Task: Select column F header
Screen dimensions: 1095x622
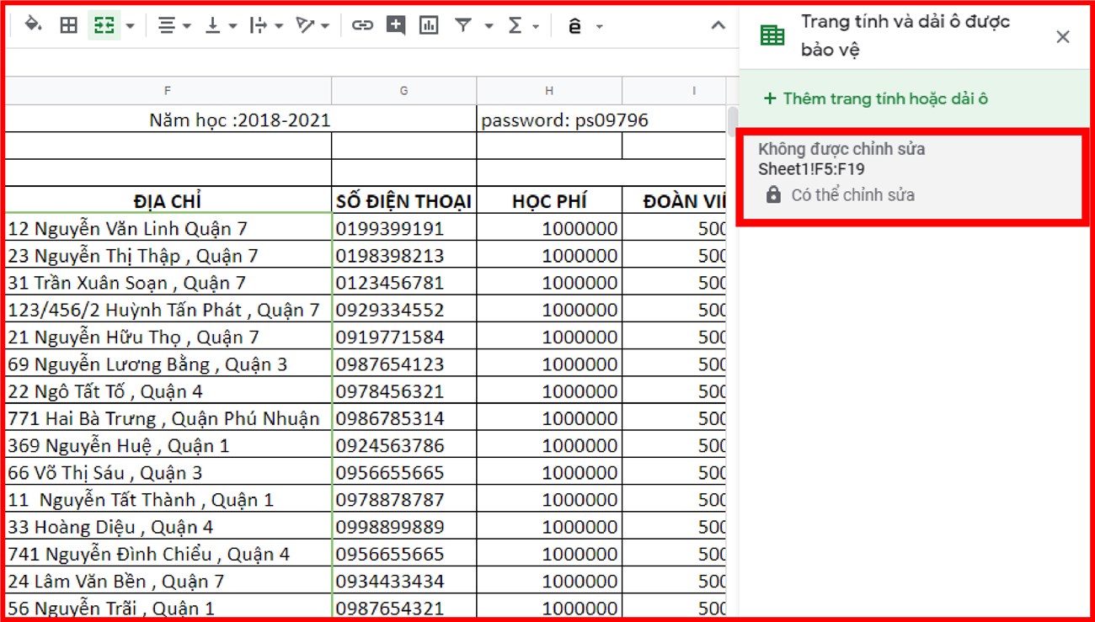Action: [168, 91]
